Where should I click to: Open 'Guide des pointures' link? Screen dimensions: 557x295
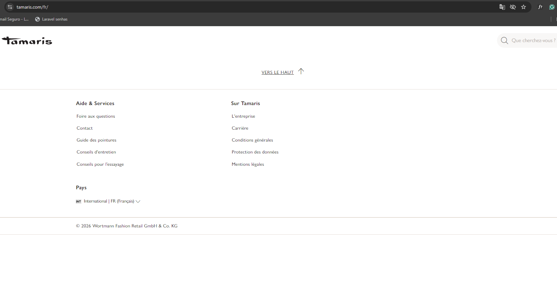[96, 140]
